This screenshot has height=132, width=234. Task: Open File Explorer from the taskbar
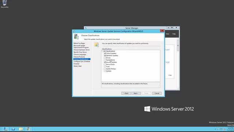21,129
